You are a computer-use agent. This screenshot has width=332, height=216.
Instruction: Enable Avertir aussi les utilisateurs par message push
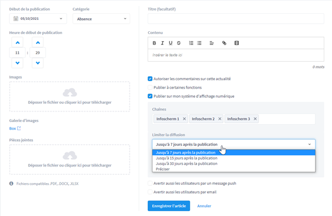(x=150, y=183)
